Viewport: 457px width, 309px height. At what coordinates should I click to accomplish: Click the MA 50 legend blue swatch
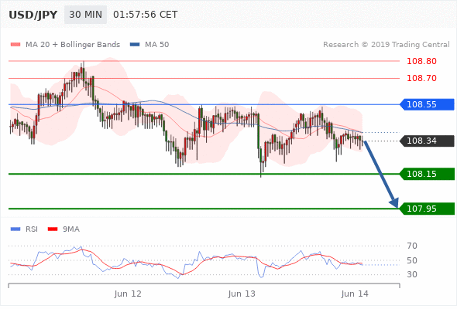(135, 45)
